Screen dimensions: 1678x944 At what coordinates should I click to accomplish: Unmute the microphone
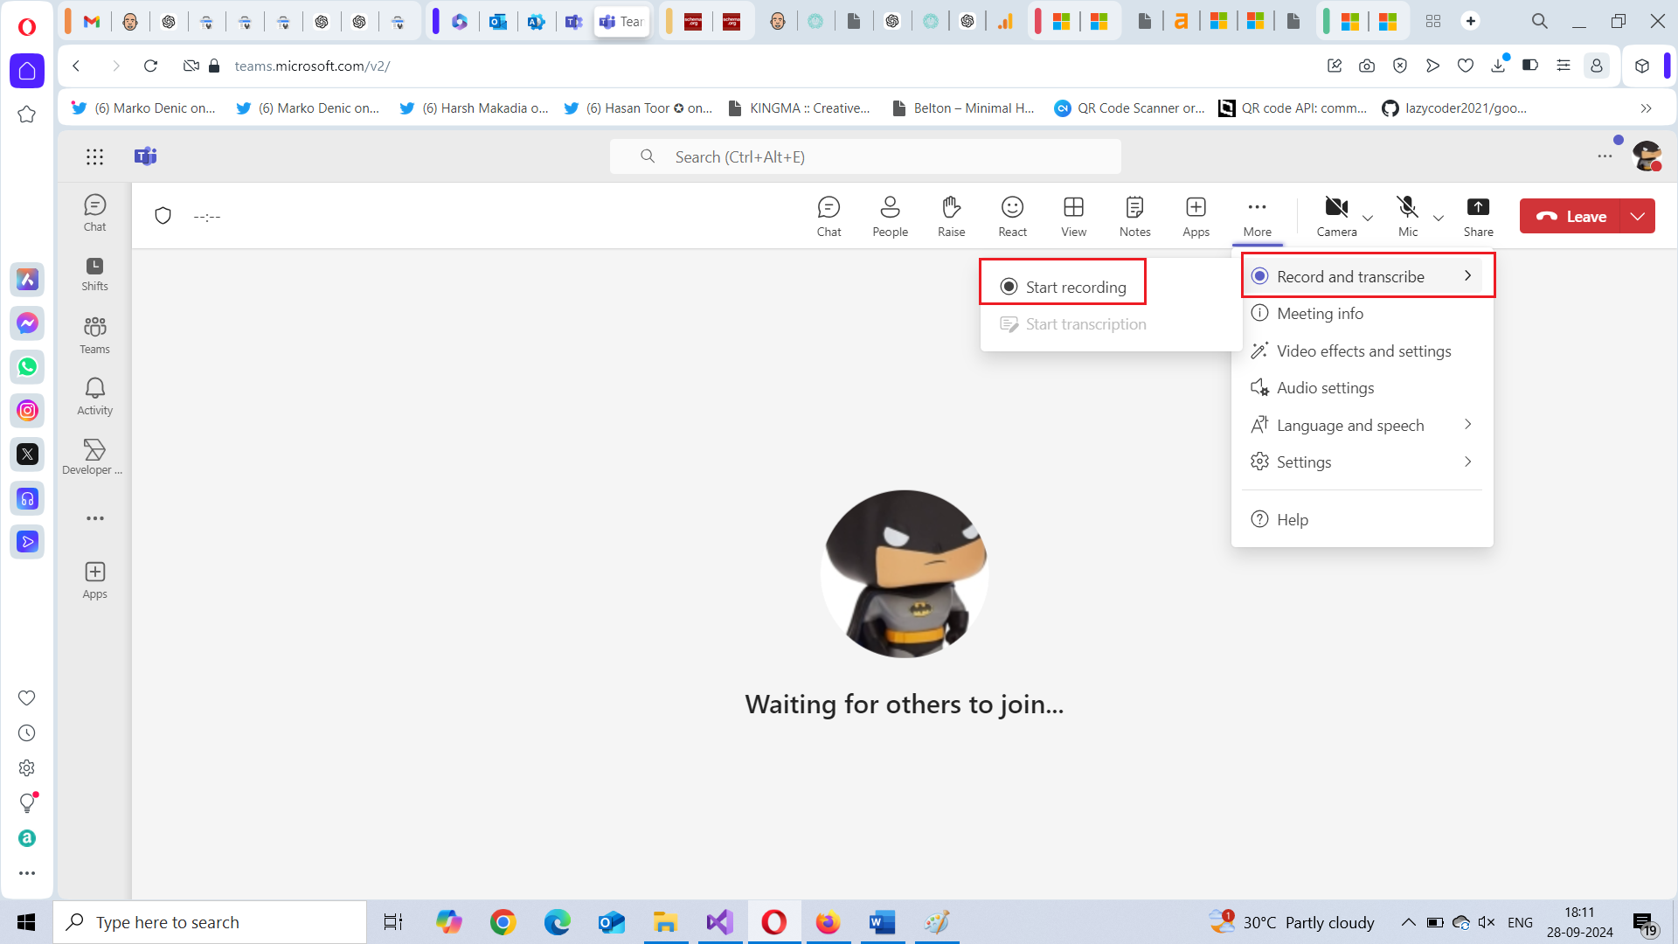click(x=1407, y=216)
